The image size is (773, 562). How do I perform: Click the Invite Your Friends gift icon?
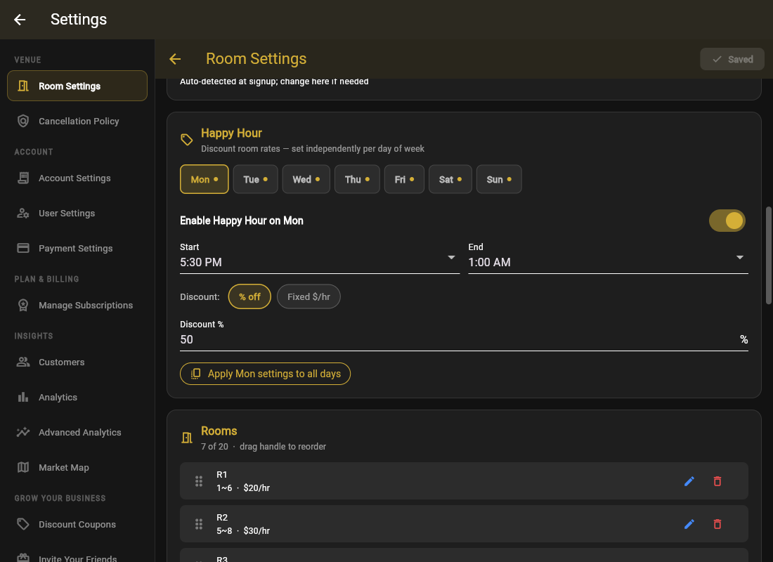(23, 558)
